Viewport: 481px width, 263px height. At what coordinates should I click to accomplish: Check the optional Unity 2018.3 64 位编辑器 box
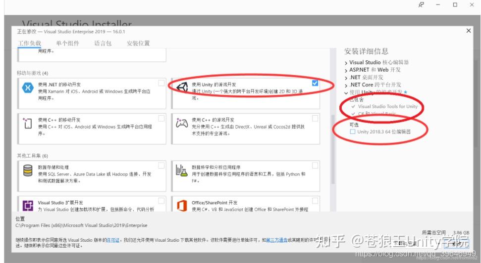point(353,131)
